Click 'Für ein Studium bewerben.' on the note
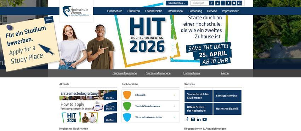Screen dimensions: 301x131 25,36
